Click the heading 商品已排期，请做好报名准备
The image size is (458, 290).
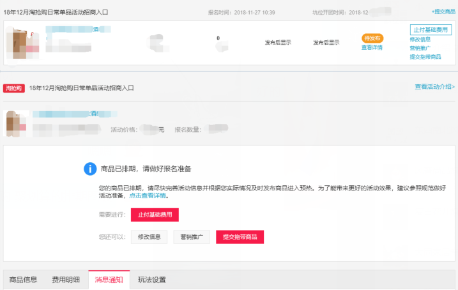(146, 169)
